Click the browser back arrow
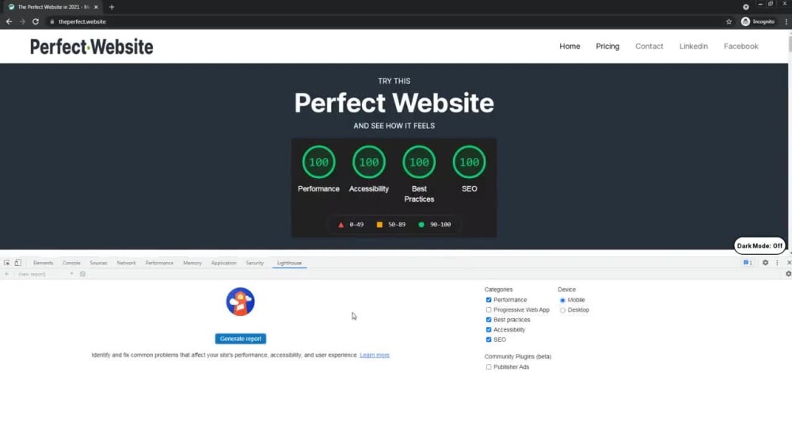The height and width of the screenshot is (429, 792). pyautogui.click(x=9, y=21)
